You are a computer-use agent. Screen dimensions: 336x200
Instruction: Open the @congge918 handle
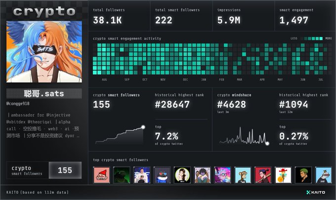coord(18,103)
